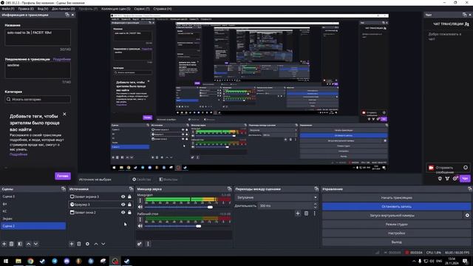Viewport: 473px width, 266px height.
Task: Unlock Захват экрана 3 source
Action: (129, 197)
